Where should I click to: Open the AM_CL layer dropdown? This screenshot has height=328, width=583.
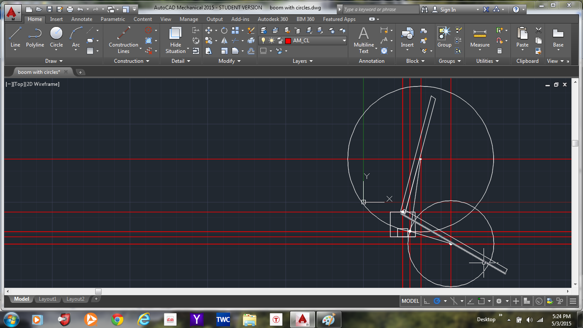344,41
